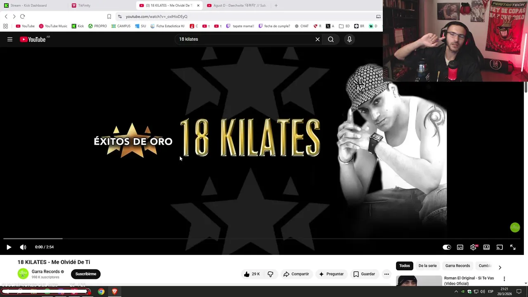Image resolution: width=528 pixels, height=297 pixels.
Task: Open the Roman El Original video thumbnail
Action: coord(419,281)
